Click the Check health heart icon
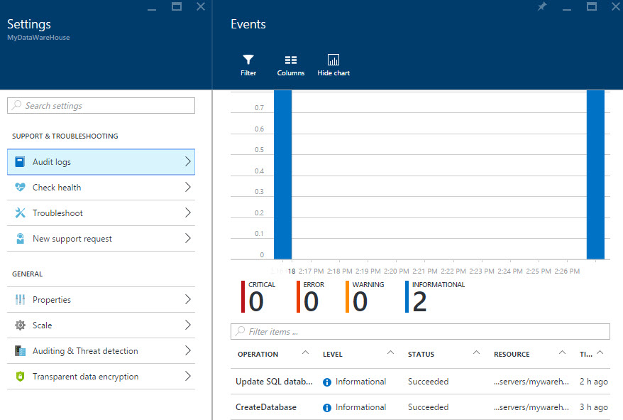Viewport: 623px width, 420px height. click(20, 188)
